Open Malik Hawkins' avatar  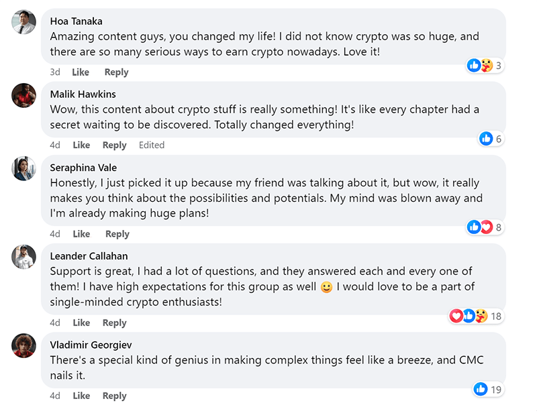pyautogui.click(x=24, y=95)
